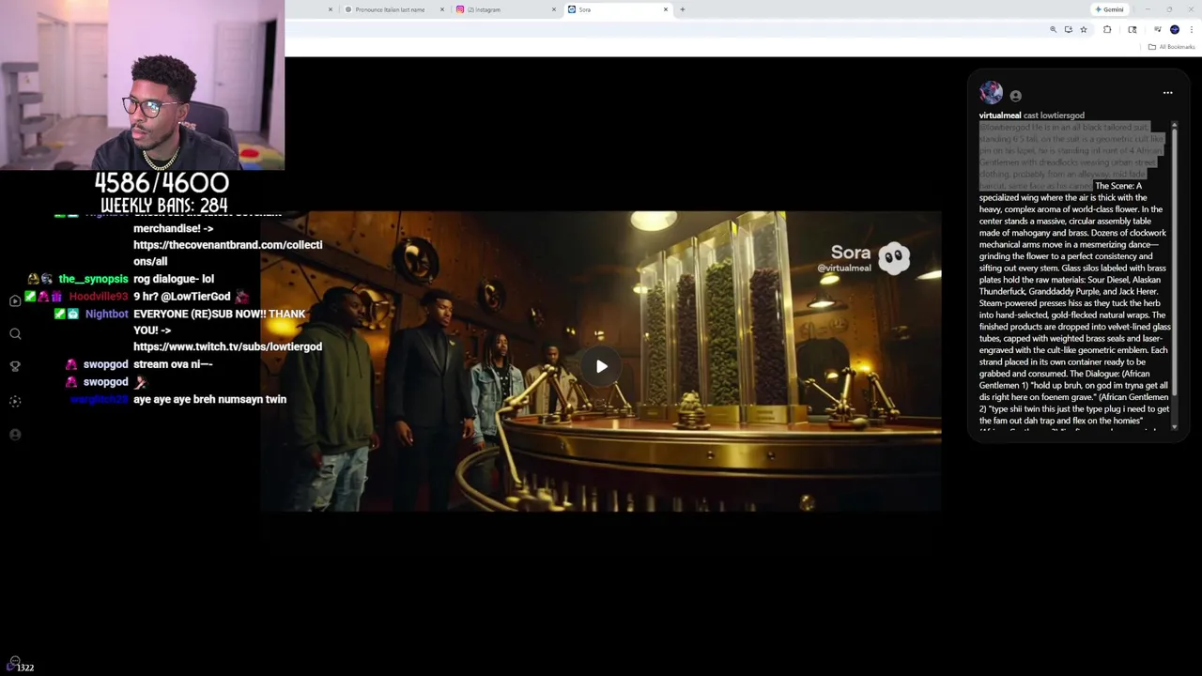
Task: Click the streamer webcam overlay
Action: (x=142, y=84)
